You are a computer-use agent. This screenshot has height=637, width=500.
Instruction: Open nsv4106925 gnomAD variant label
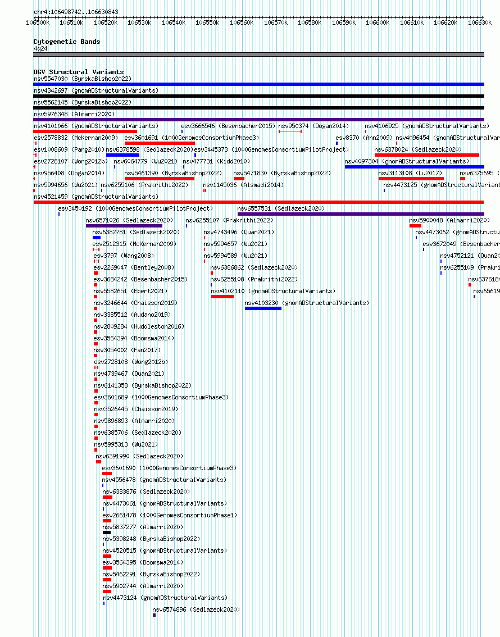(x=427, y=126)
